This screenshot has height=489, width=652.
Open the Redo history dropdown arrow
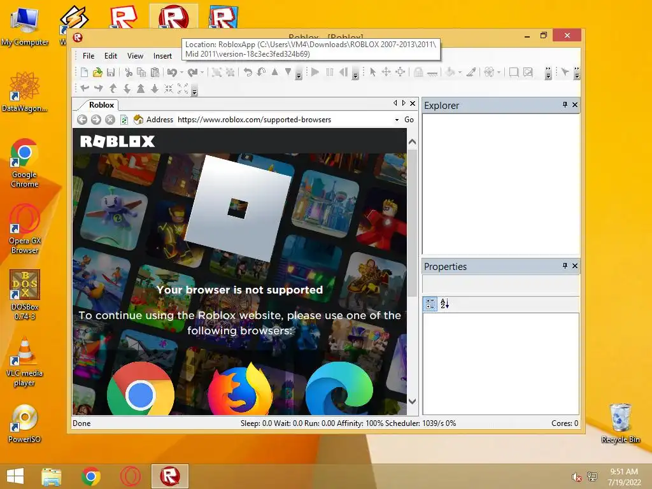(202, 73)
